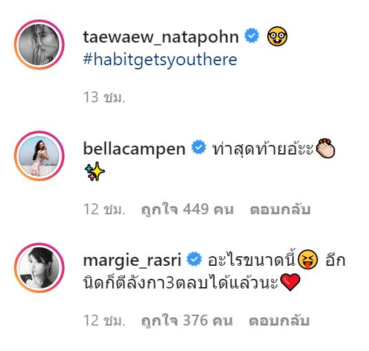Open the #habitgetsyouthere hashtag
Screen dimensions: 369x351
click(160, 60)
